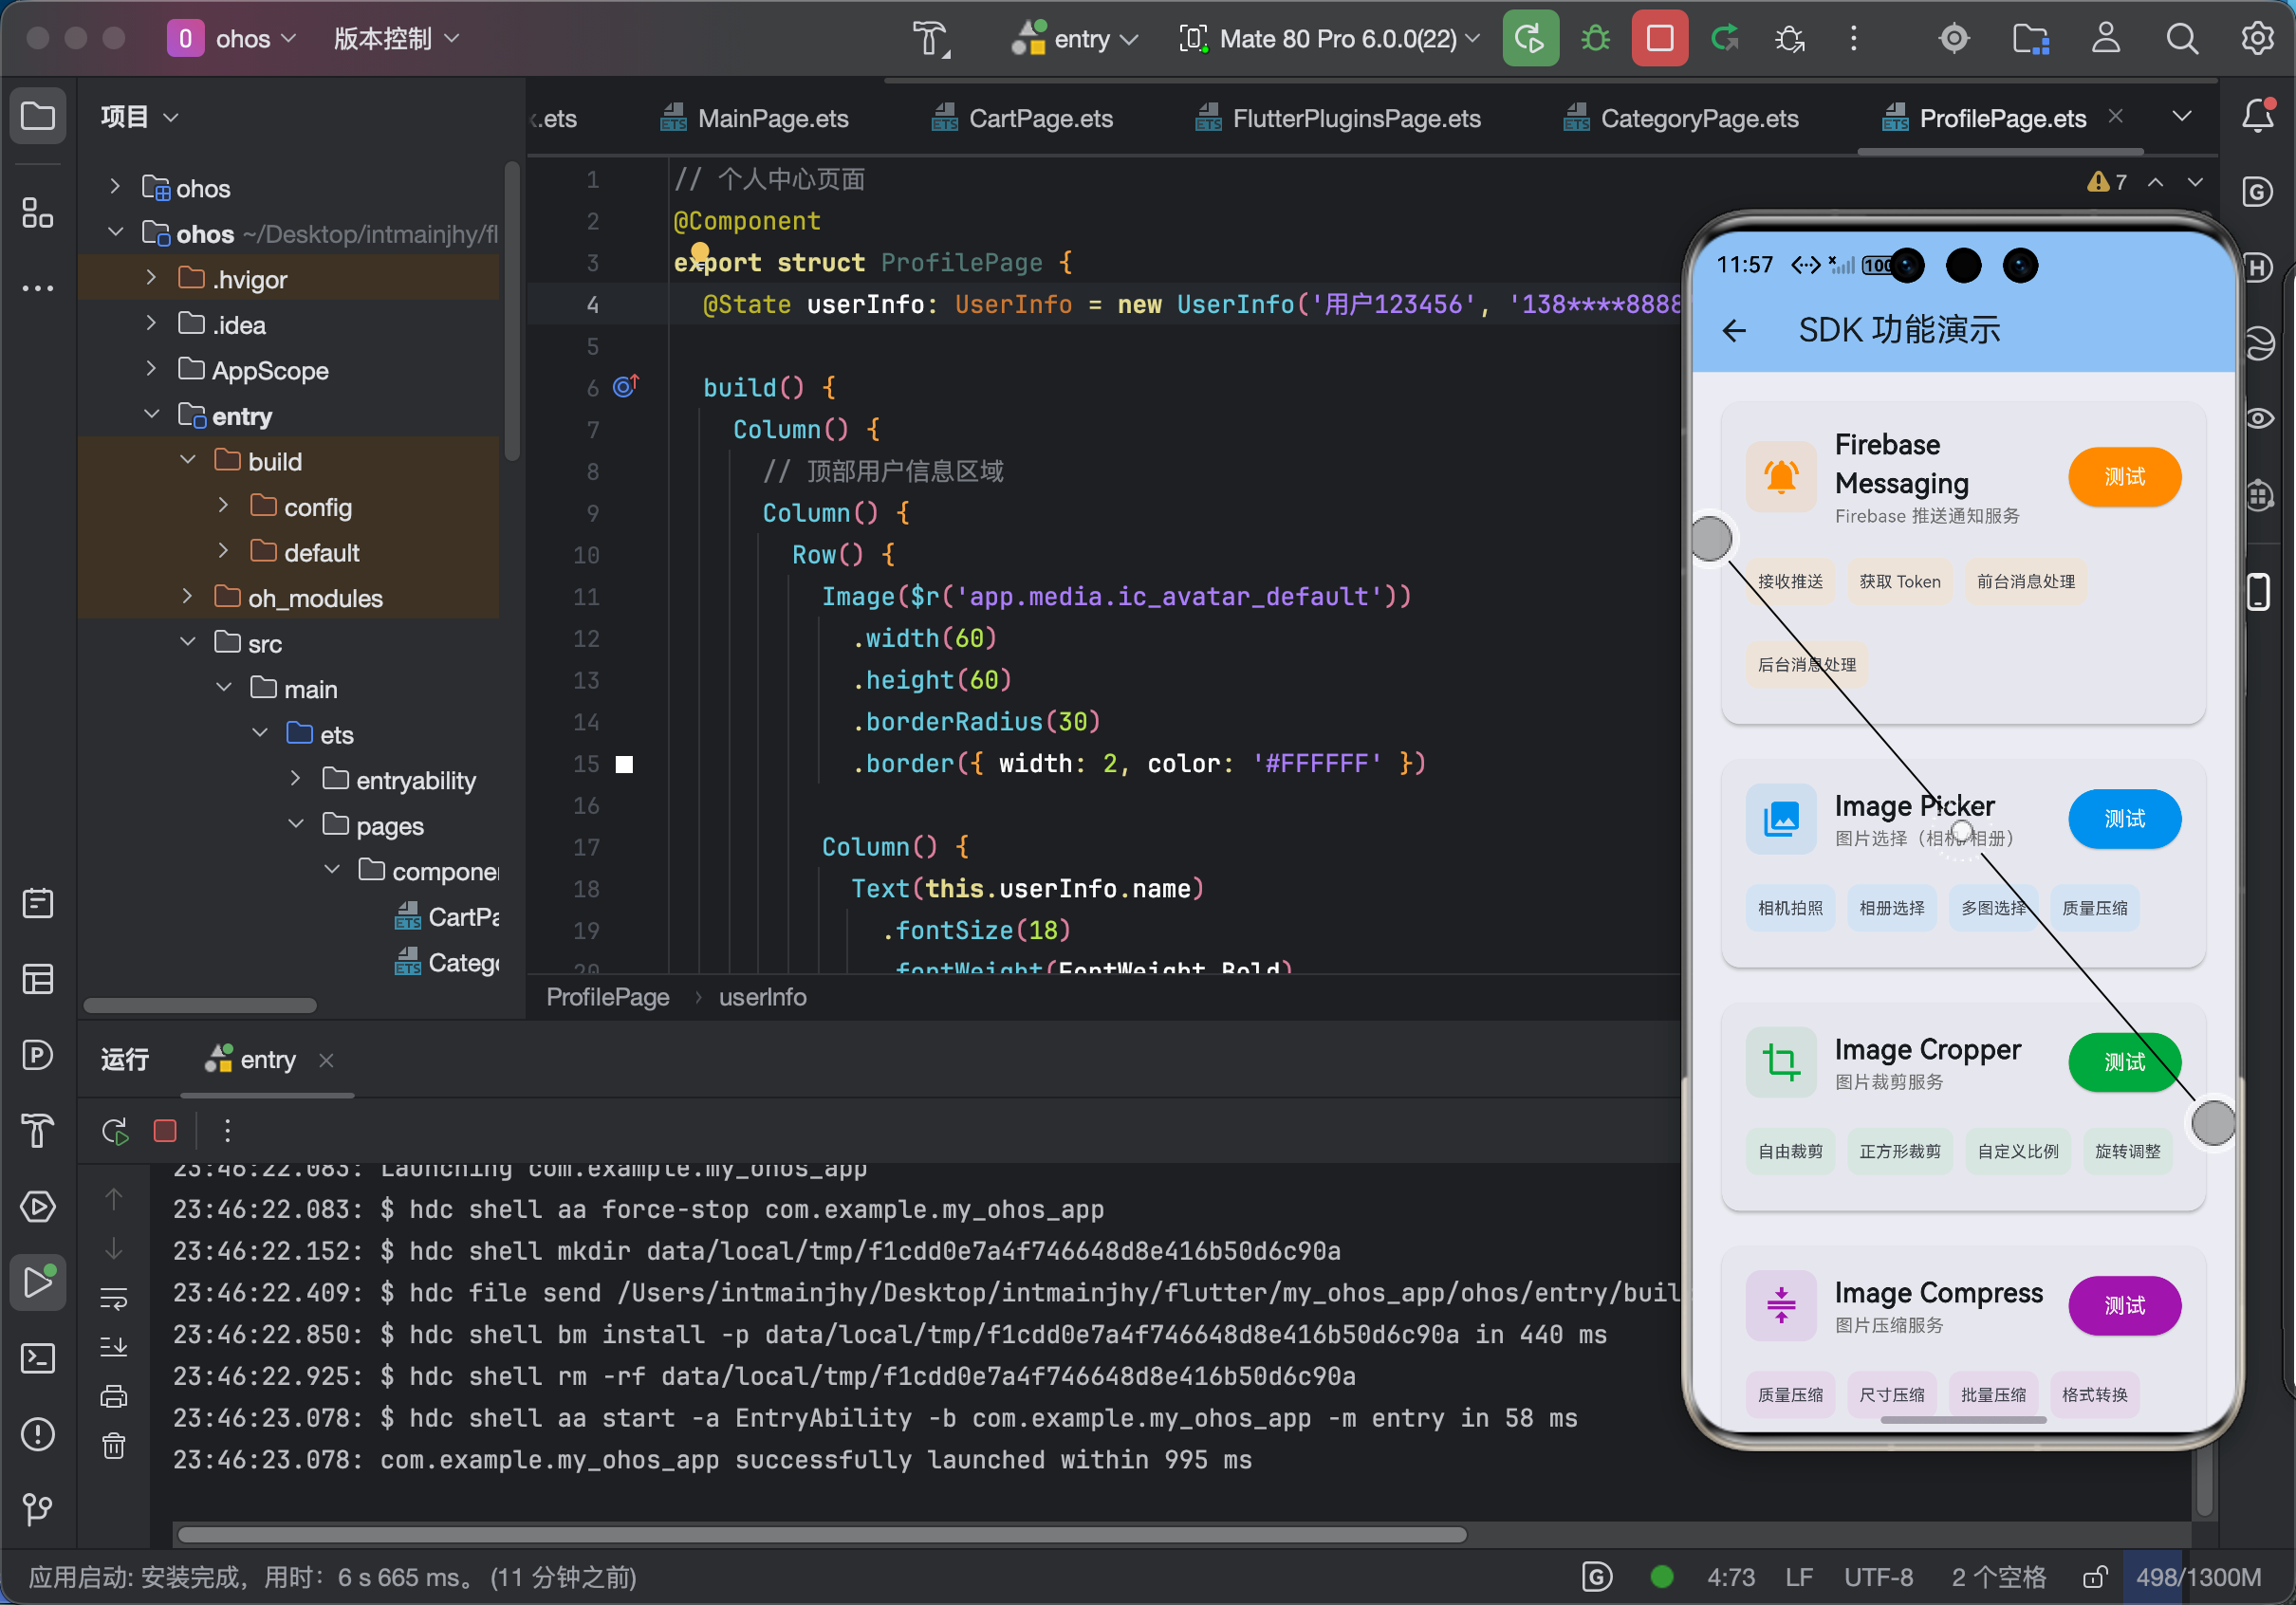Image resolution: width=2296 pixels, height=1605 pixels.
Task: Open the Terminal tool window icon
Action: tap(38, 1357)
